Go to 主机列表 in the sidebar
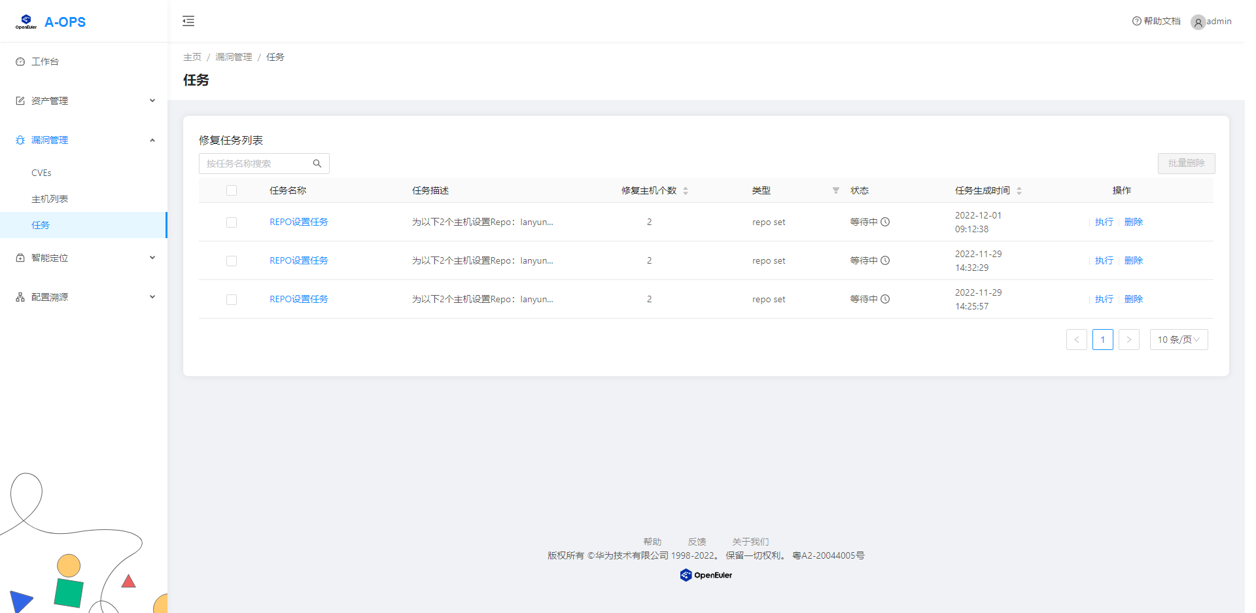Image resolution: width=1256 pixels, height=613 pixels. point(50,199)
